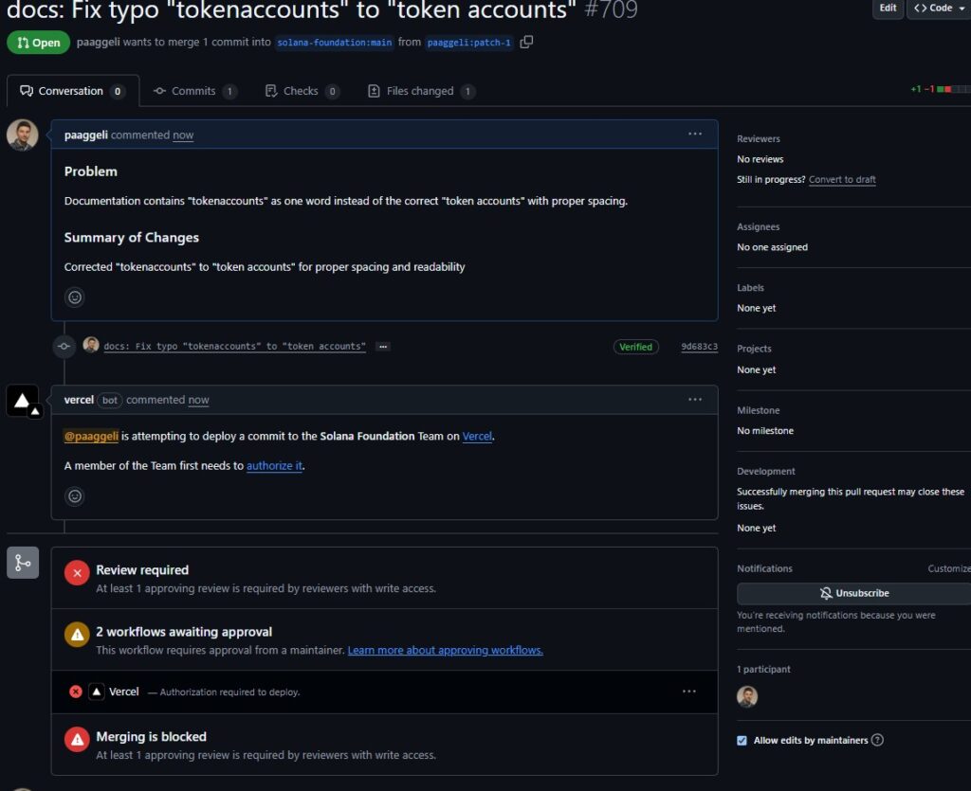This screenshot has height=791, width=971.
Task: Open the Files changed tab
Action: (x=421, y=91)
